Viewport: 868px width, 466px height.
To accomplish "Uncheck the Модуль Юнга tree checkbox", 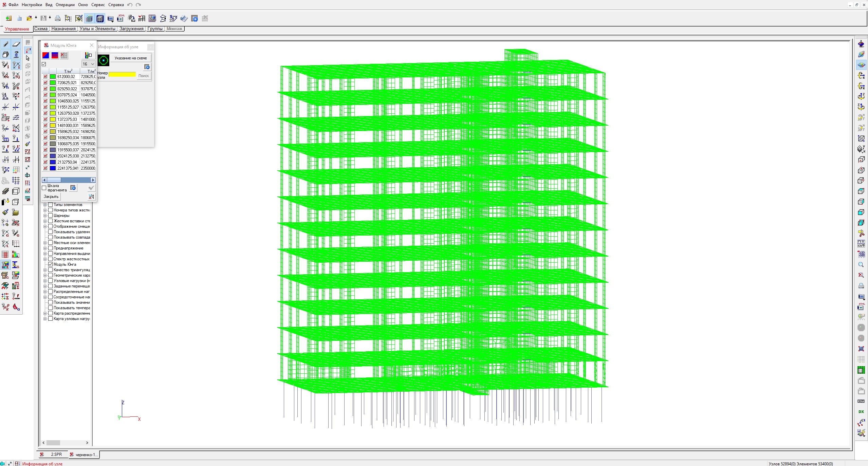I will pyautogui.click(x=51, y=264).
